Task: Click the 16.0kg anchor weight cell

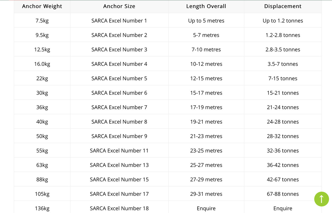Action: pos(42,64)
